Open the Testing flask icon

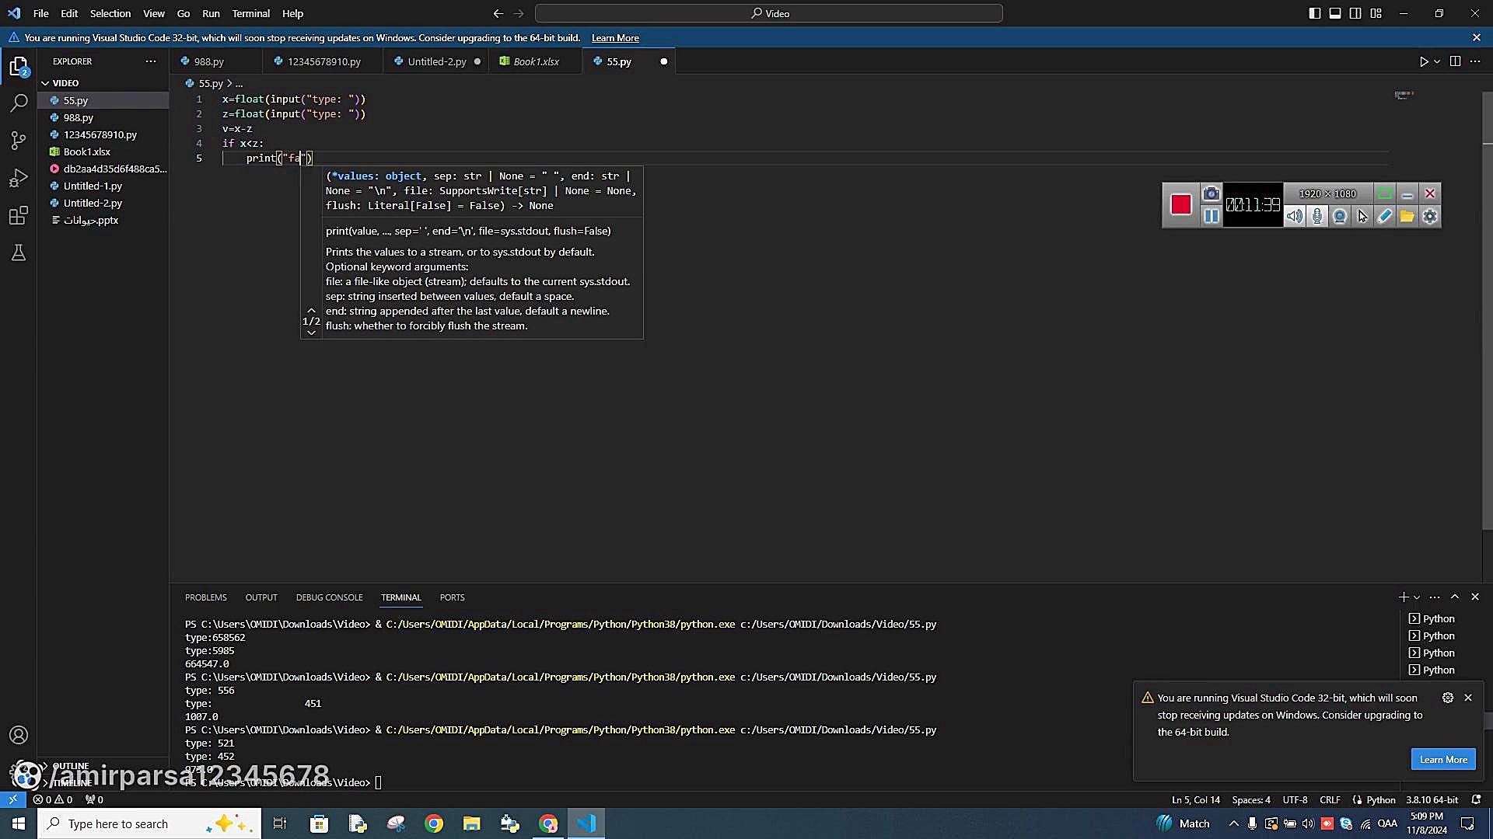[19, 253]
